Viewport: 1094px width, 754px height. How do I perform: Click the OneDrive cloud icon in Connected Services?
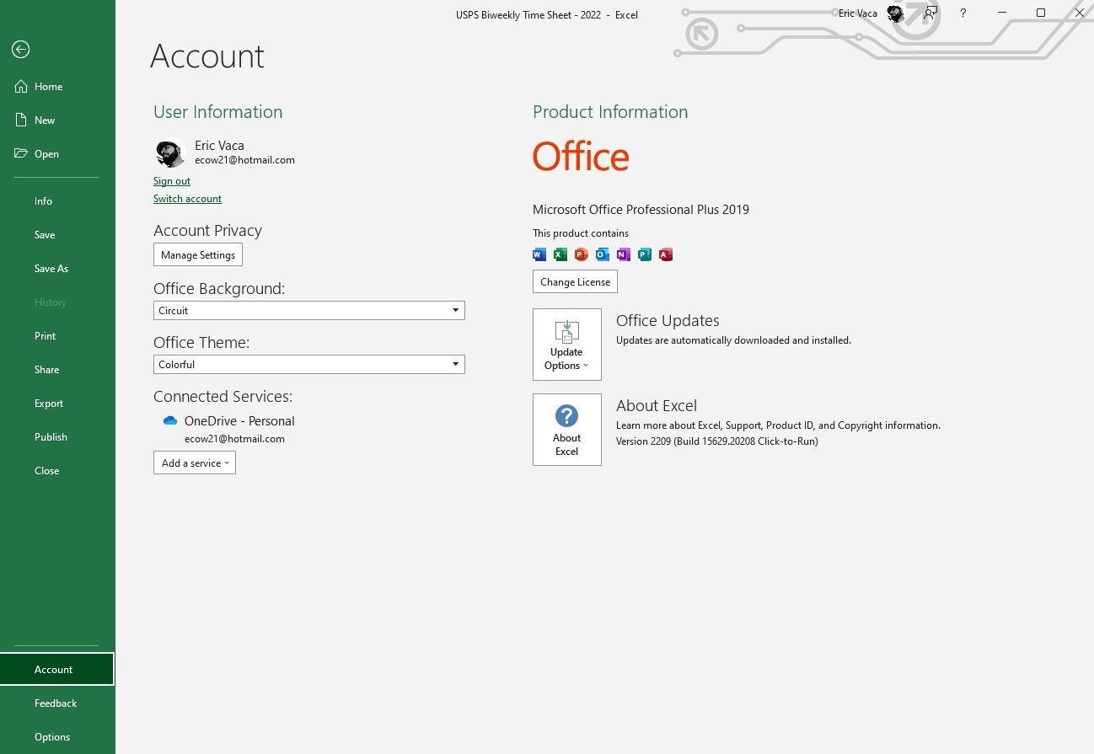(x=170, y=420)
